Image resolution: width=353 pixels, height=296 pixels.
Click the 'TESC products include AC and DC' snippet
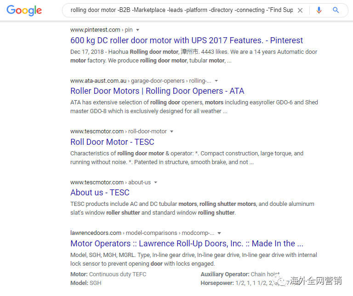coord(192,208)
